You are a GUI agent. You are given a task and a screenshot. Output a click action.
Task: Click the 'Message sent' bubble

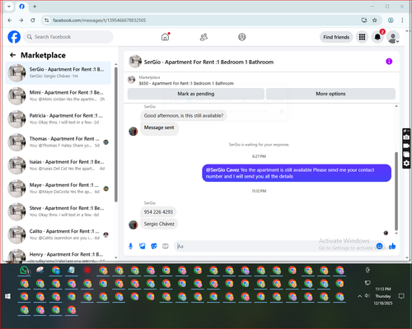coord(159,127)
